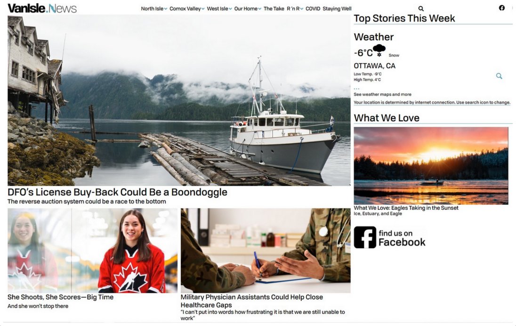This screenshot has width=516, height=326.
Task: Open the large Find us on Facebook logo
Action: coord(390,237)
